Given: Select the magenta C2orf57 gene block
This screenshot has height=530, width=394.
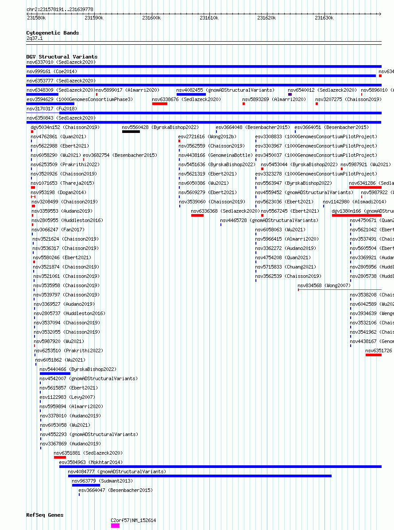Looking at the screenshot, I should tap(115, 526).
